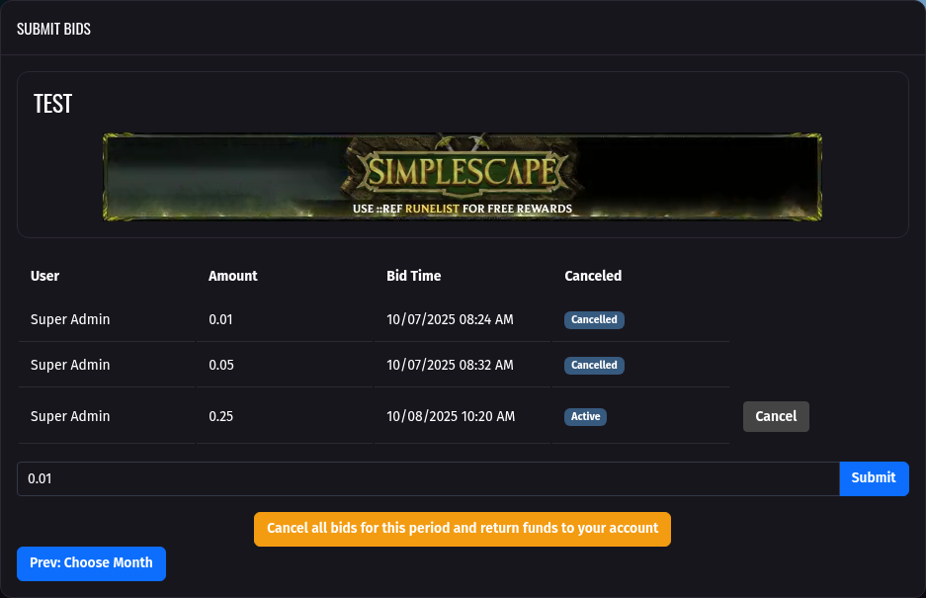Click the bid time 10/08/2025 10:20 AM
Image resolution: width=926 pixels, height=598 pixels.
[450, 416]
